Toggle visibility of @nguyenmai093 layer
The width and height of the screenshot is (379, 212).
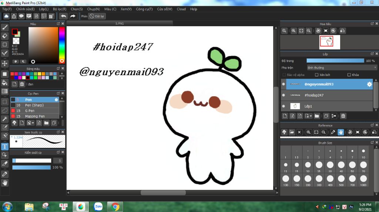click(x=284, y=84)
